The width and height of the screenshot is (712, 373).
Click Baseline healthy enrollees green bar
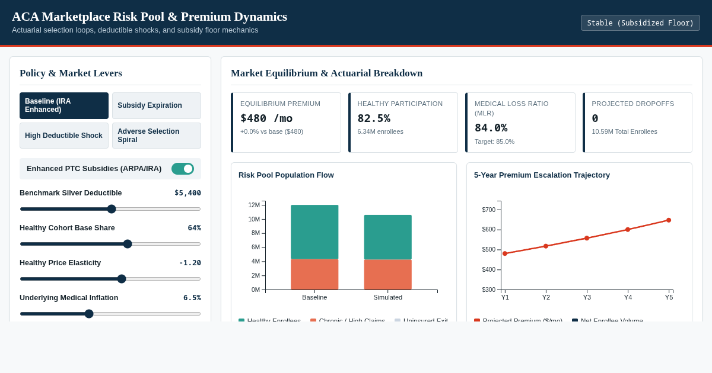pyautogui.click(x=314, y=232)
